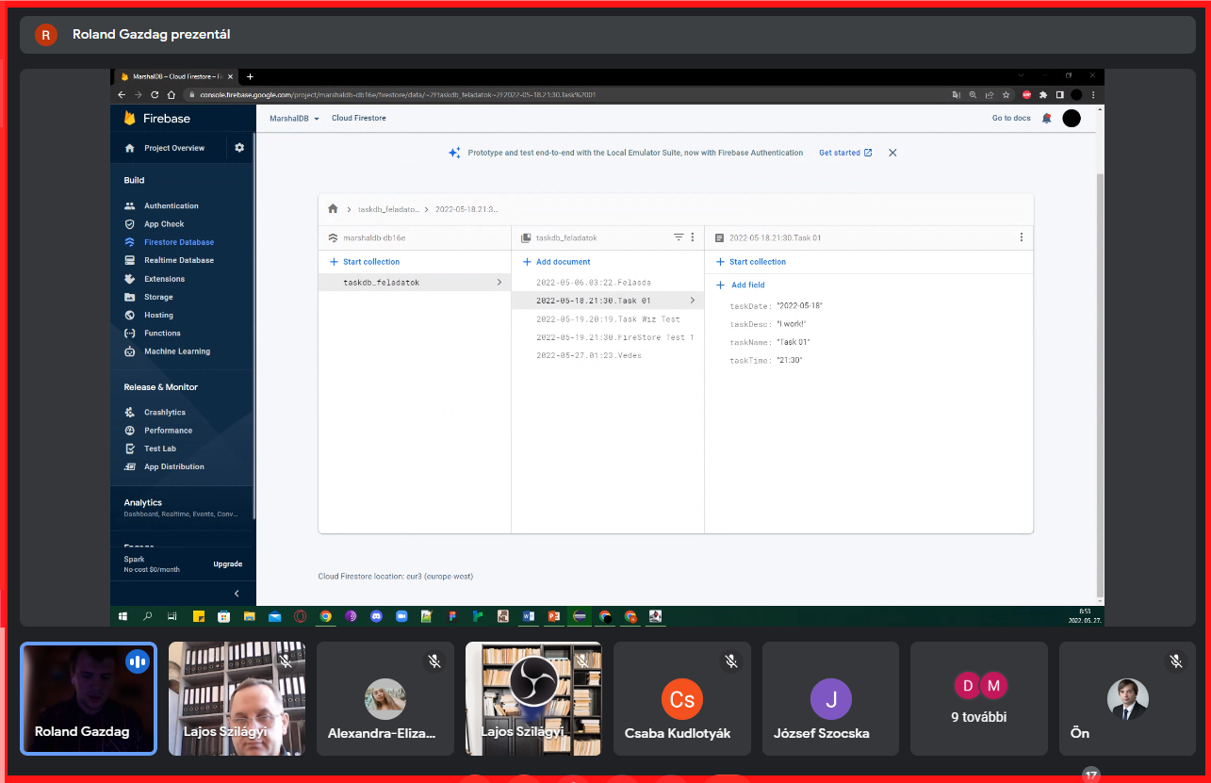
Task: Open Crashlytics in the sidebar
Action: coord(164,413)
